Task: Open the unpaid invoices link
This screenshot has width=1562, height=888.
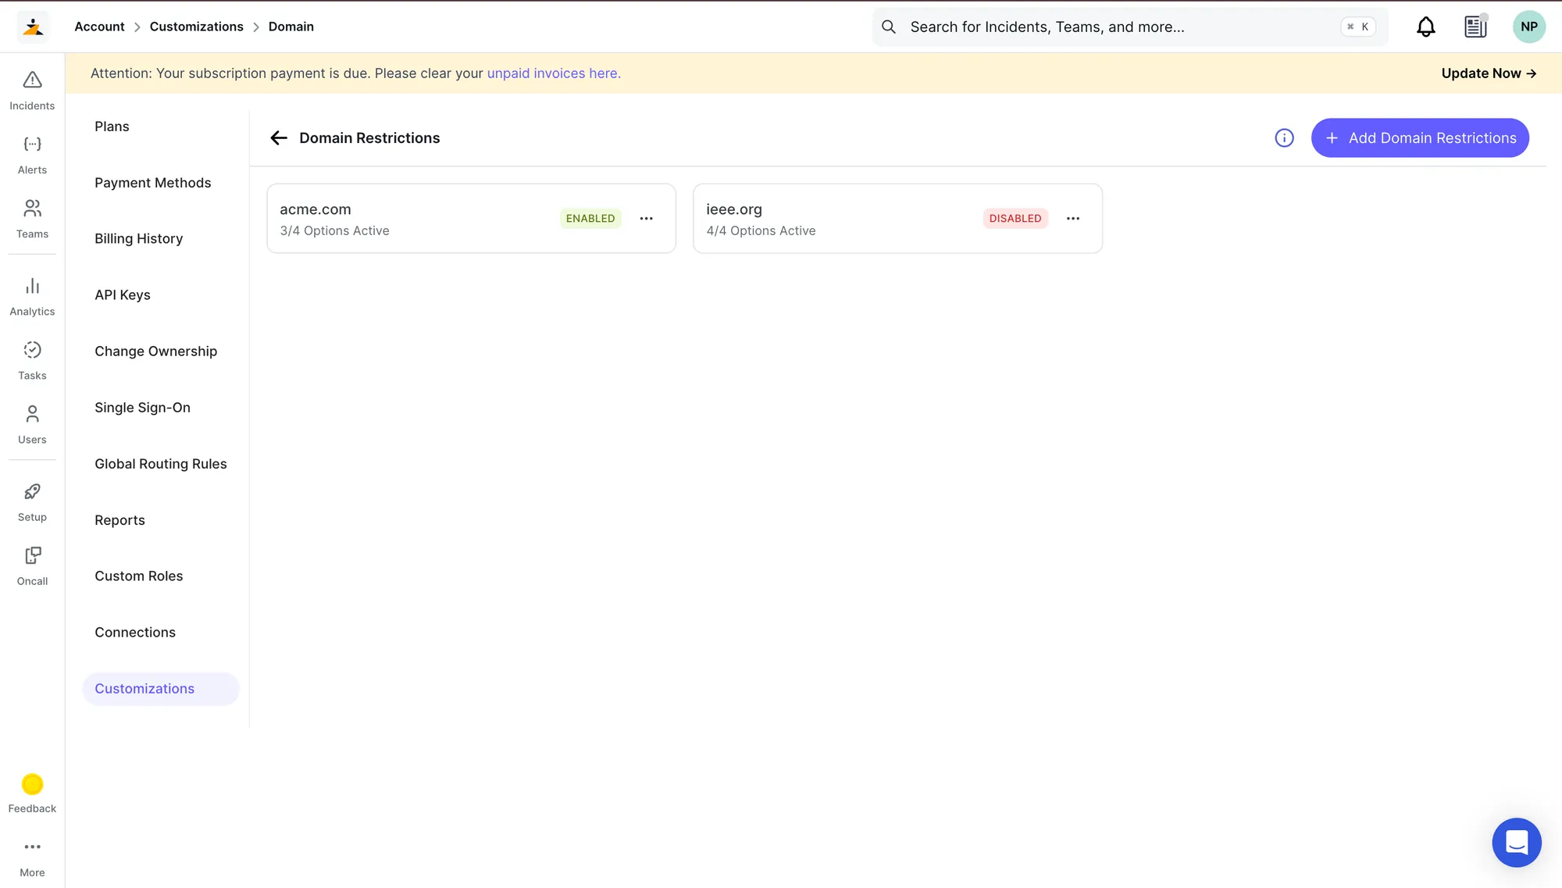Action: point(553,73)
